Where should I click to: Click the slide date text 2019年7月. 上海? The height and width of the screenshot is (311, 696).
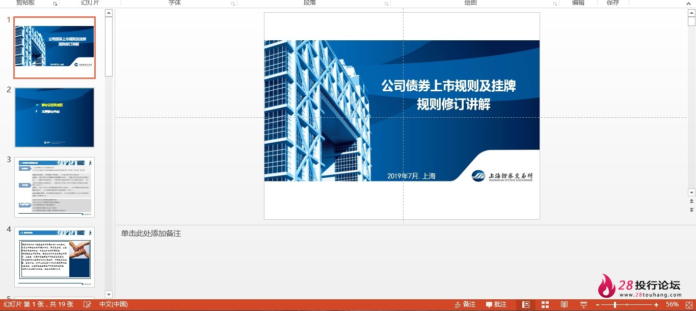point(411,176)
